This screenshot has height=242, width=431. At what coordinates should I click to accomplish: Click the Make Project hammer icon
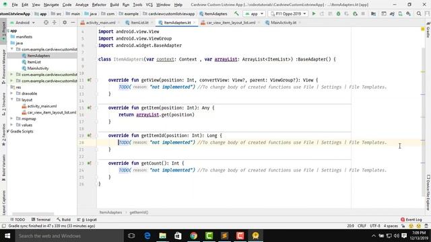tap(236, 13)
